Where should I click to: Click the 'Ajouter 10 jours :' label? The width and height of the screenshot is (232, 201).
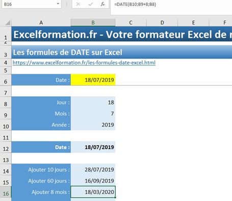coord(41,169)
